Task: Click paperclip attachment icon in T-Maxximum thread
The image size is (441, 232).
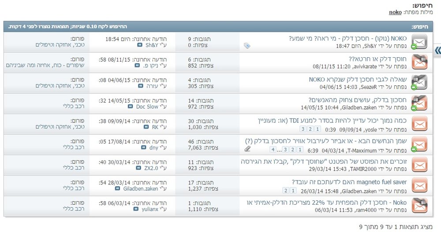Action: pos(247,149)
